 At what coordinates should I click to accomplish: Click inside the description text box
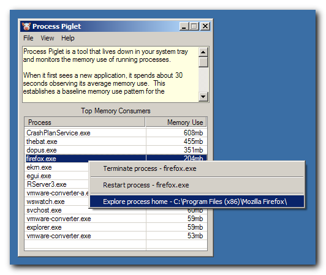(x=110, y=74)
